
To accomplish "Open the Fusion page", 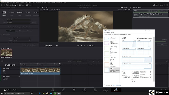I will coord(84,90).
